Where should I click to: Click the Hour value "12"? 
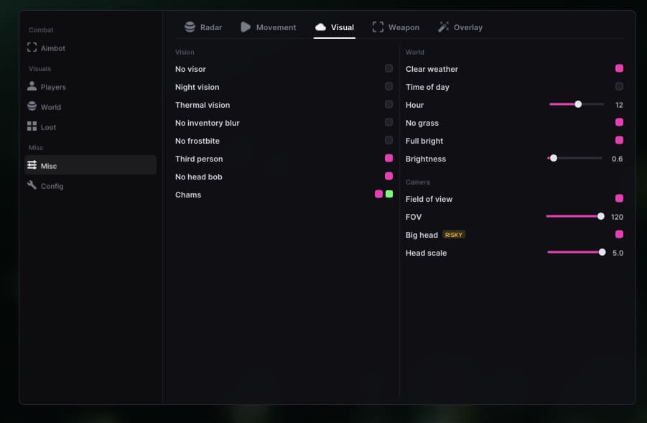(x=619, y=105)
